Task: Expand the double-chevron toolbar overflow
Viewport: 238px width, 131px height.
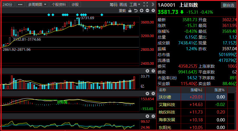Action: tap(153, 4)
